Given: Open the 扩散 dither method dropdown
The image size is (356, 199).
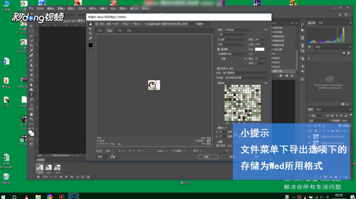Looking at the screenshot, I should coord(231,44).
